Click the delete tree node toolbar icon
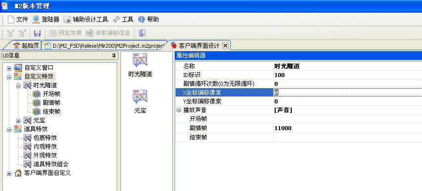This screenshot has width=422, height=191. tap(22, 33)
